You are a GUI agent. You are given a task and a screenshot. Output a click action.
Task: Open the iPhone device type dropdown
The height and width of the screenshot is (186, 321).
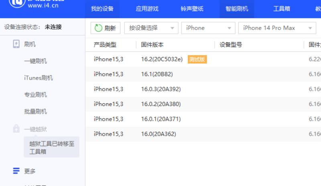click(x=208, y=28)
